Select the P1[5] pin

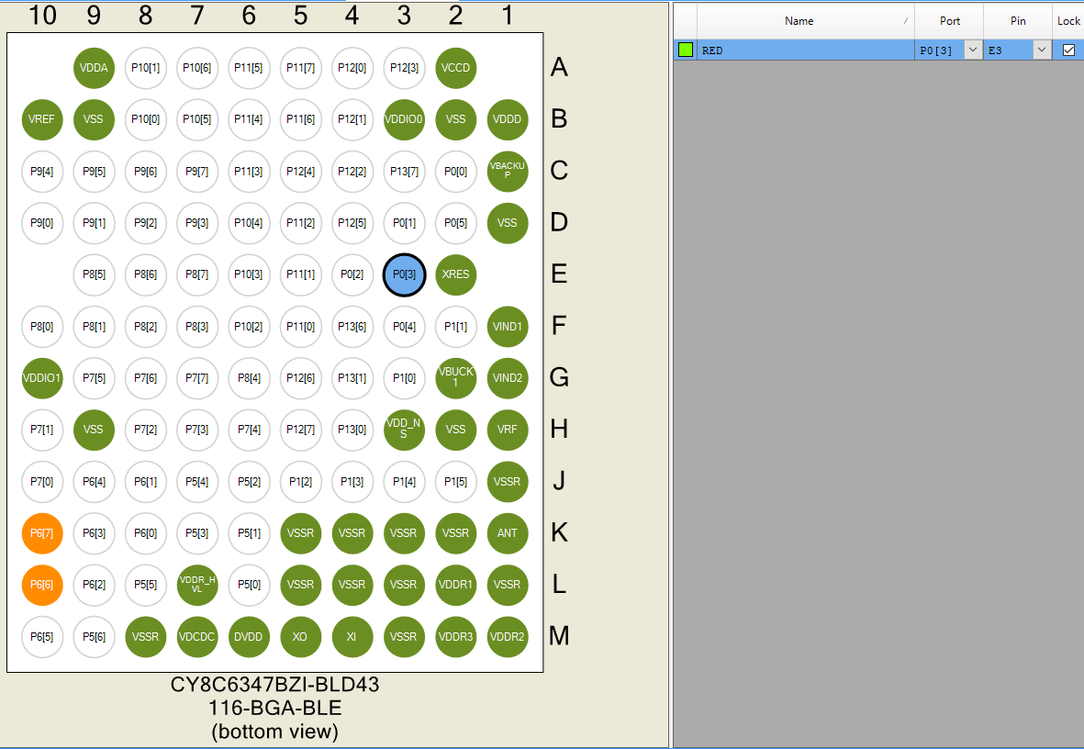coord(455,481)
